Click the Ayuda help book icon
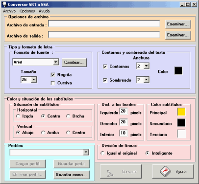This screenshot has width=199, height=184. coord(165,171)
